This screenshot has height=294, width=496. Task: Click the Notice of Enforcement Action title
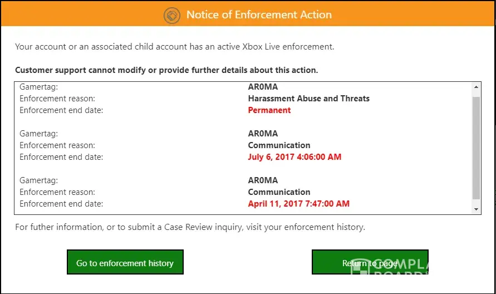tap(259, 15)
